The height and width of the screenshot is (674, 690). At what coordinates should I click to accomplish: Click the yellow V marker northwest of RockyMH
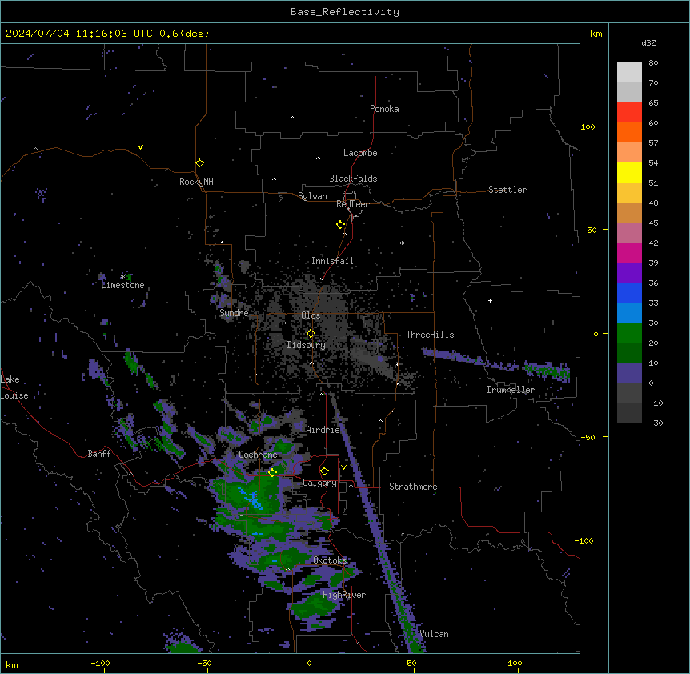140,147
